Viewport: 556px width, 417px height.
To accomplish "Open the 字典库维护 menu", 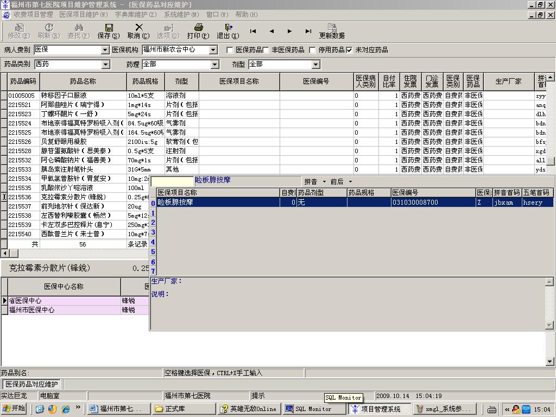I will coord(135,15).
